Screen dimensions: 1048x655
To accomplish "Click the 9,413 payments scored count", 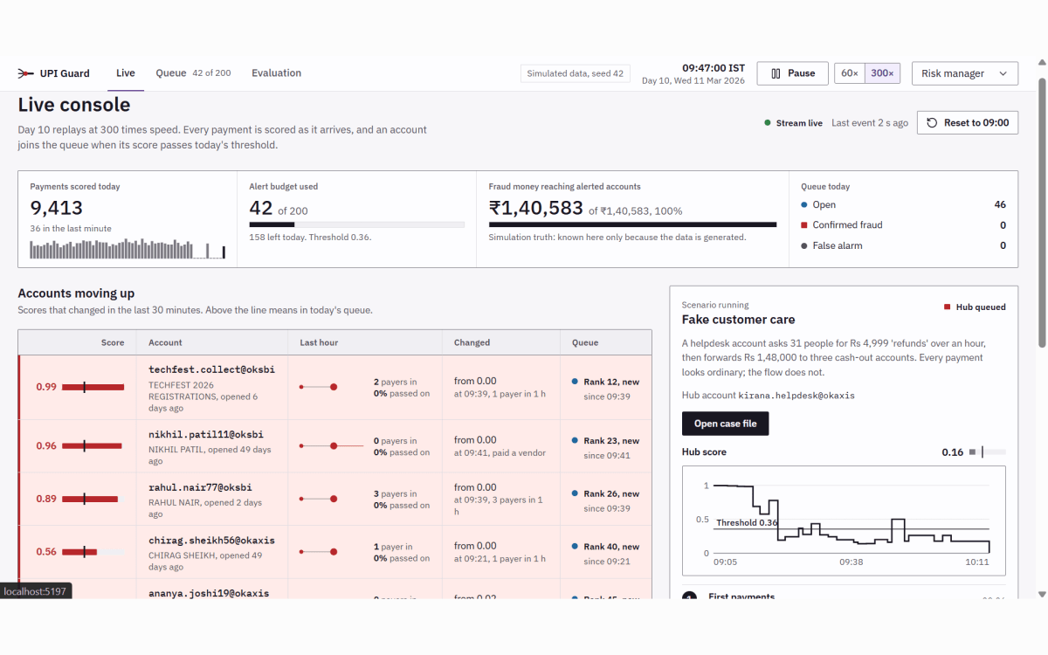I will click(x=57, y=208).
